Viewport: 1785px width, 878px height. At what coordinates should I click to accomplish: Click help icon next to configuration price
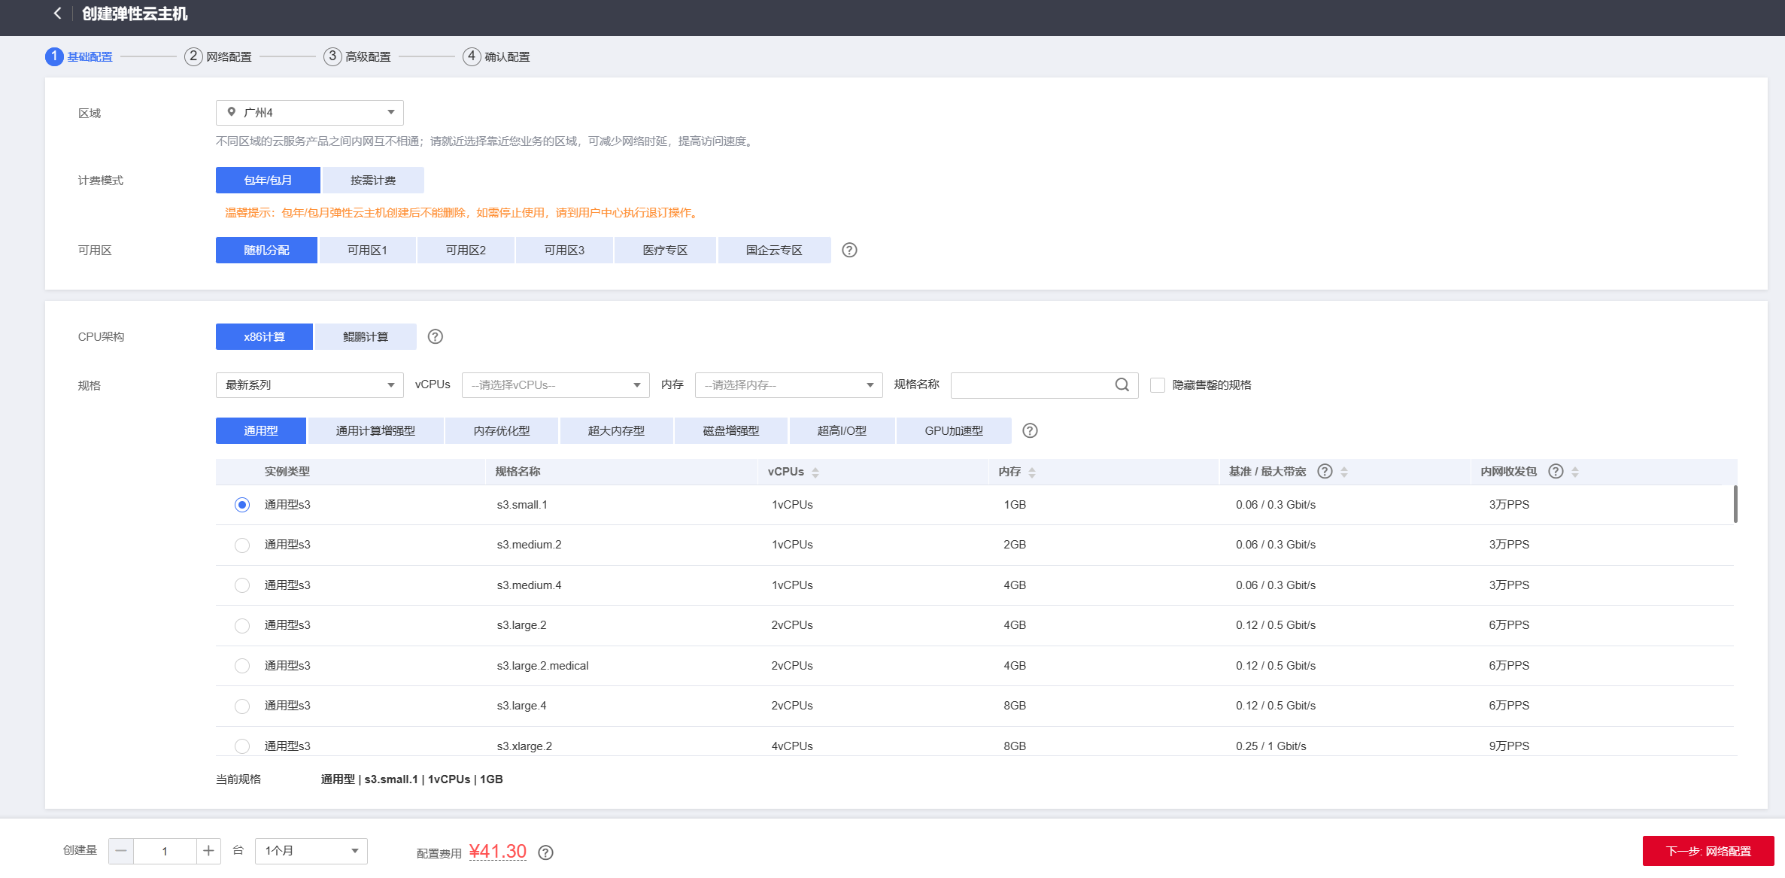pyautogui.click(x=546, y=852)
